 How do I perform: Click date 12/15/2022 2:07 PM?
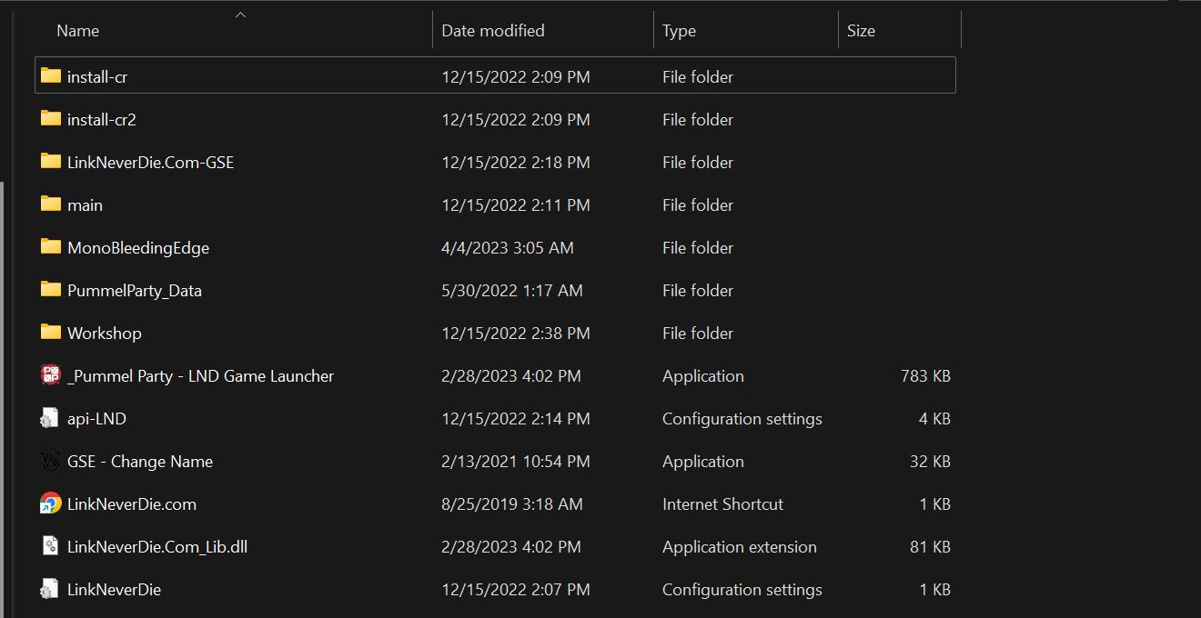(x=516, y=590)
